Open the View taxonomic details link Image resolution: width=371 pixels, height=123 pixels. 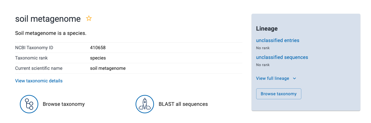click(39, 81)
